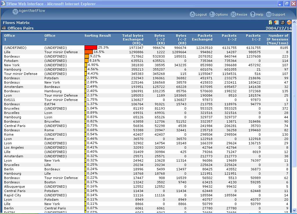Viewport: 297px width, 214px height.
Task: Sort by the Office 2 column header
Action: pyautogui.click(x=50, y=37)
